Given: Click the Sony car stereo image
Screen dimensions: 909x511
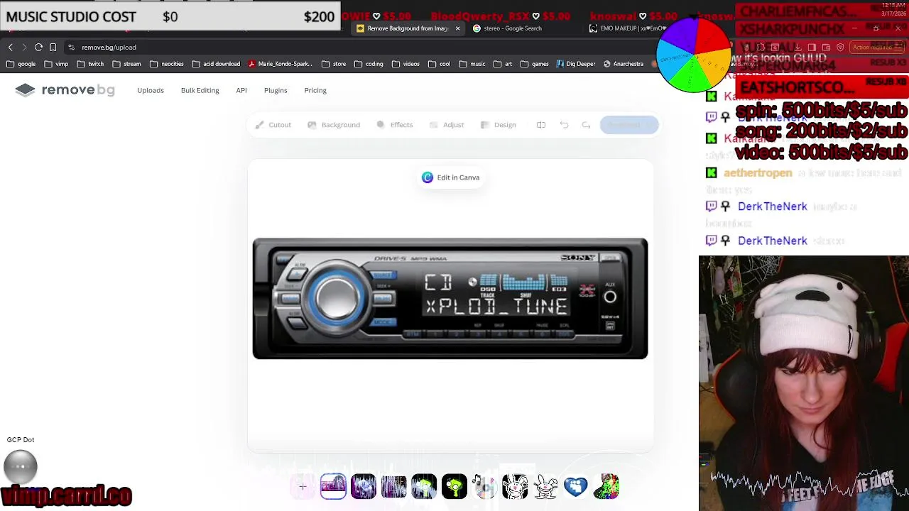Looking at the screenshot, I should point(450,299).
